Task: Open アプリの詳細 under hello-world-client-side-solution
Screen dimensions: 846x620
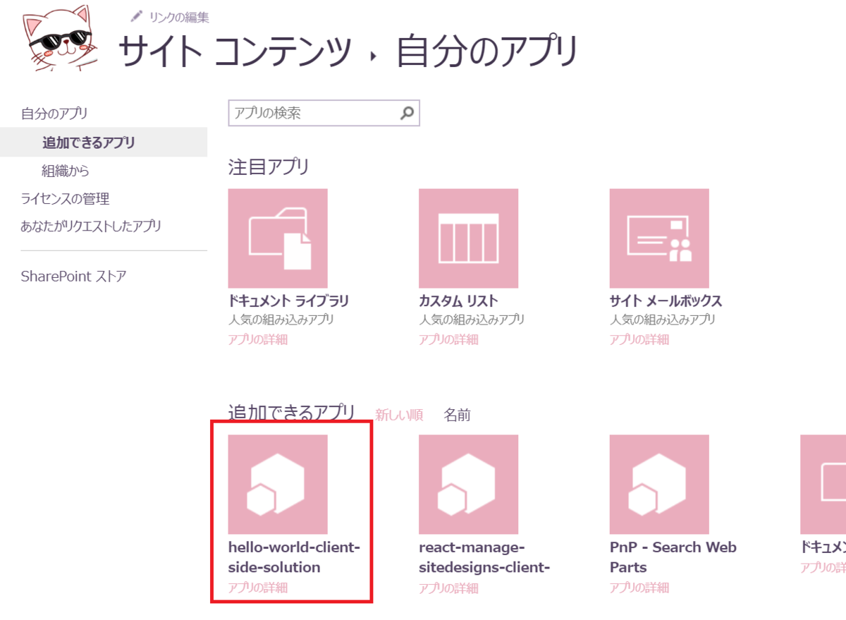Action: click(258, 588)
